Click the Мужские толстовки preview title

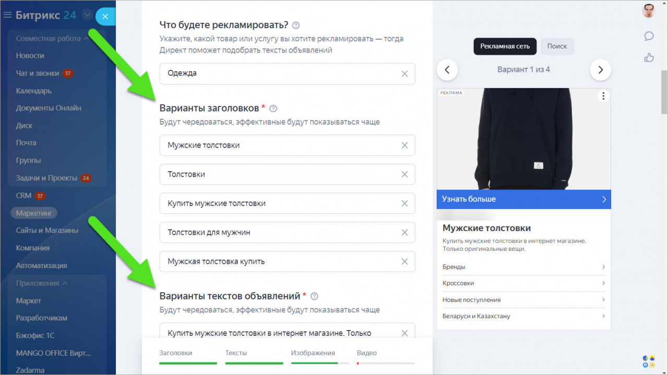pyautogui.click(x=486, y=228)
